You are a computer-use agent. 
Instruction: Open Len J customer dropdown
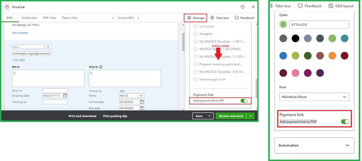pyautogui.click(x=48, y=47)
